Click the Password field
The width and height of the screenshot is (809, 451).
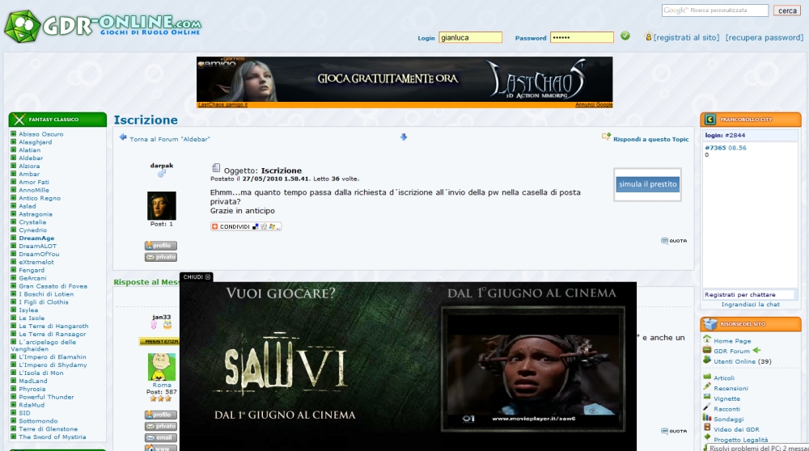pos(582,37)
